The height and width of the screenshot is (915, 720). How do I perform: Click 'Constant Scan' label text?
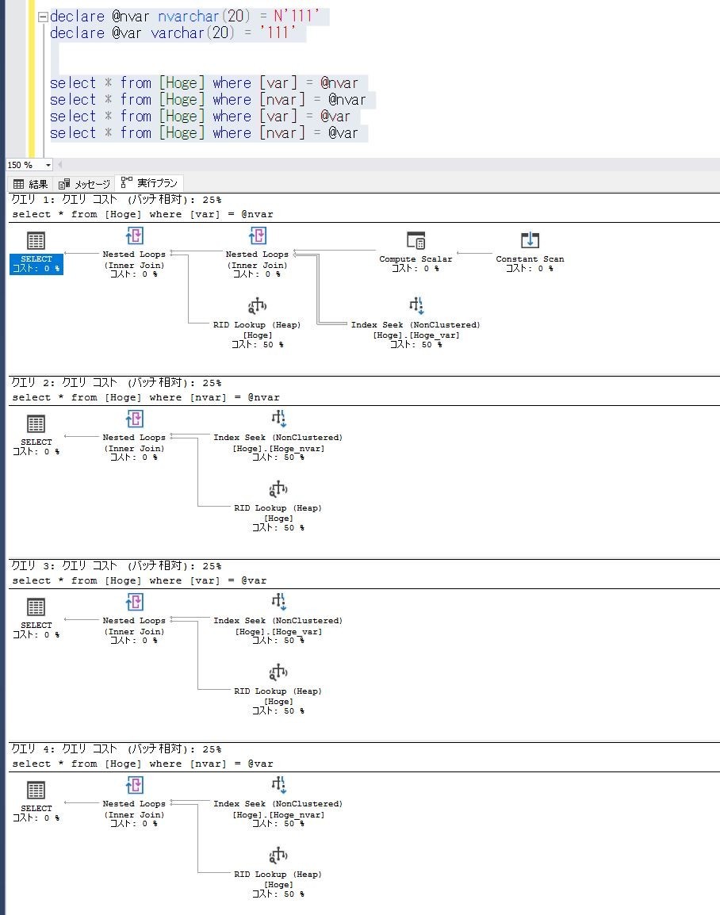coord(530,259)
